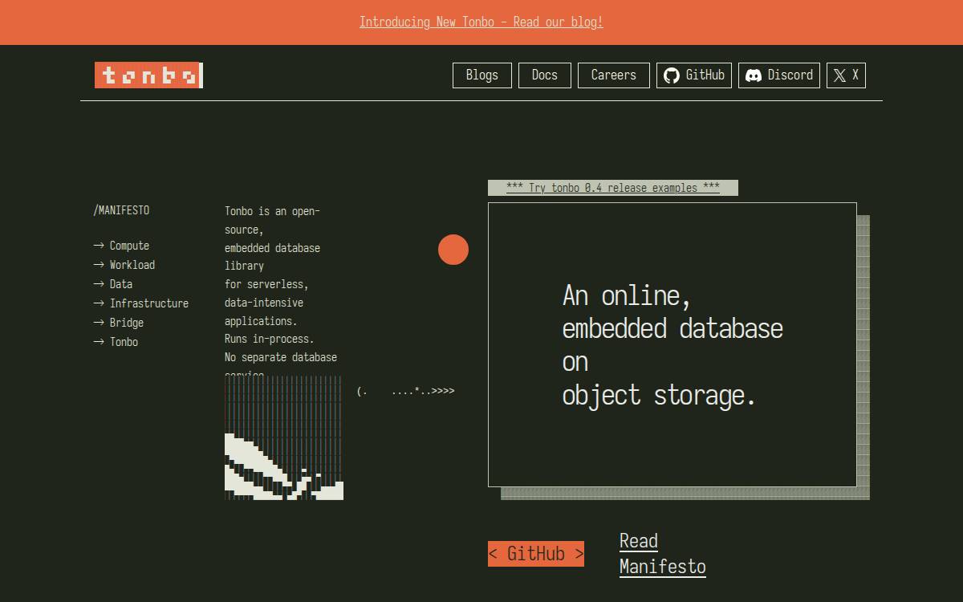Open the Read Manifesto link
Viewport: 963px width, 602px height.
pyautogui.click(x=663, y=554)
